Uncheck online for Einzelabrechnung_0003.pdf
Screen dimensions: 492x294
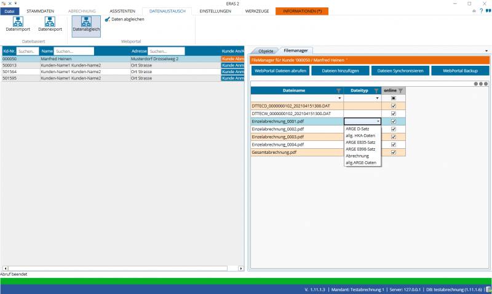(394, 137)
